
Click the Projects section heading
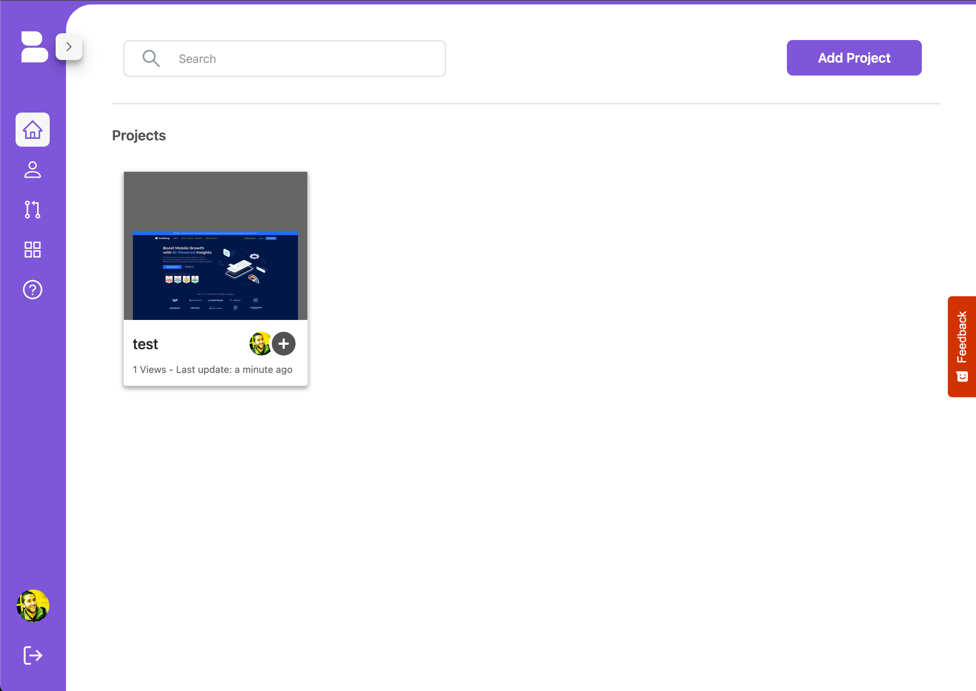coord(139,136)
